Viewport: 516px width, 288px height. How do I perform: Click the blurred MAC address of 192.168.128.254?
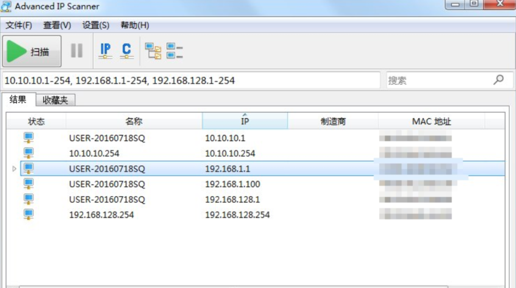pyautogui.click(x=415, y=214)
